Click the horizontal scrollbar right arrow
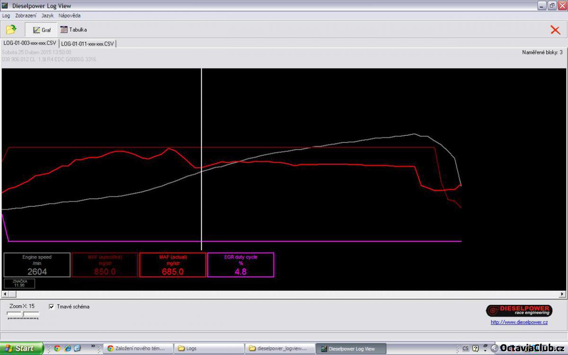The width and height of the screenshot is (568, 355). coord(562,294)
